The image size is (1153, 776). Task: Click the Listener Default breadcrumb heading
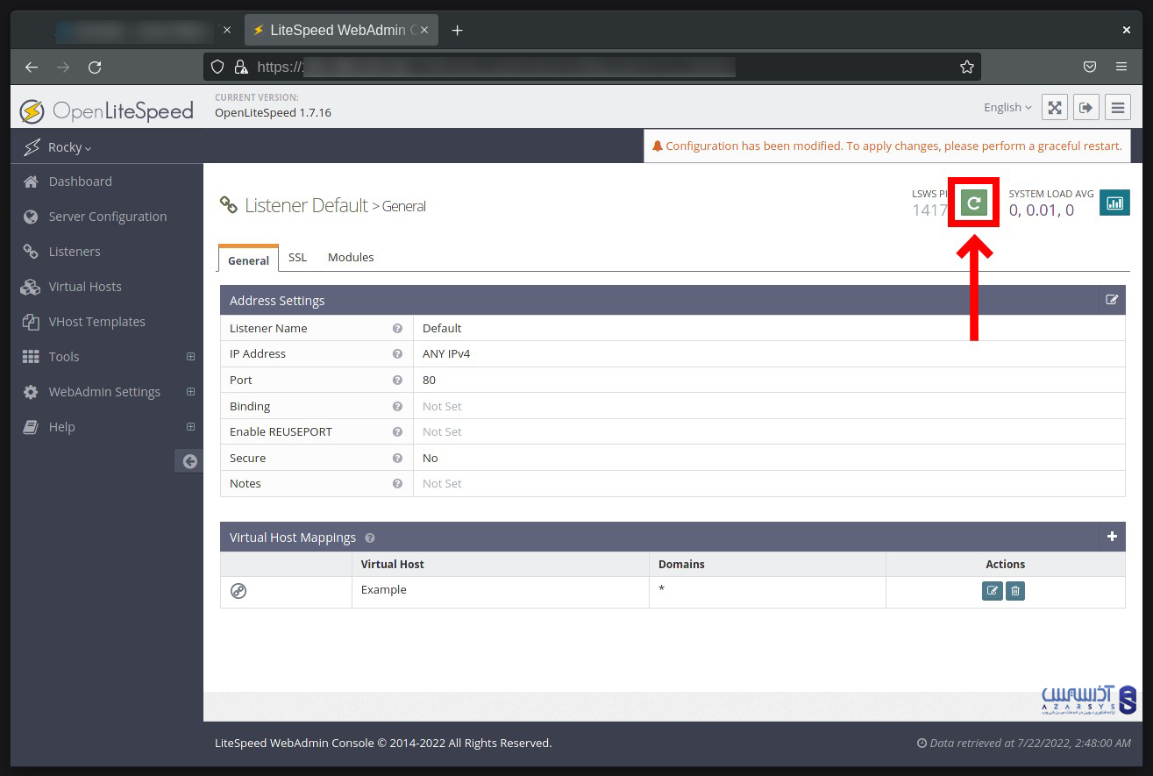(x=306, y=205)
